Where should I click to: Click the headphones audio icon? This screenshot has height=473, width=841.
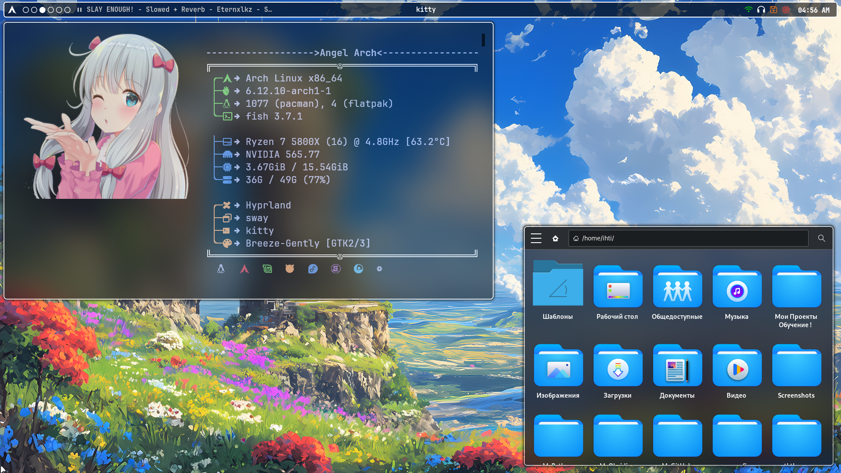pos(761,10)
